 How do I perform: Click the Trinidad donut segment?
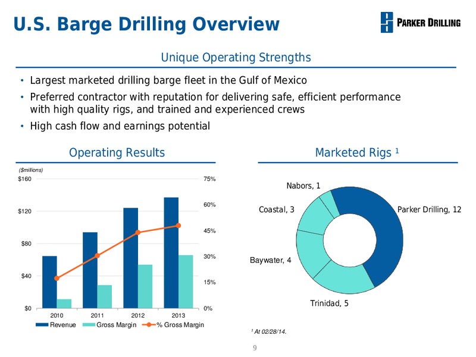[x=346, y=279]
